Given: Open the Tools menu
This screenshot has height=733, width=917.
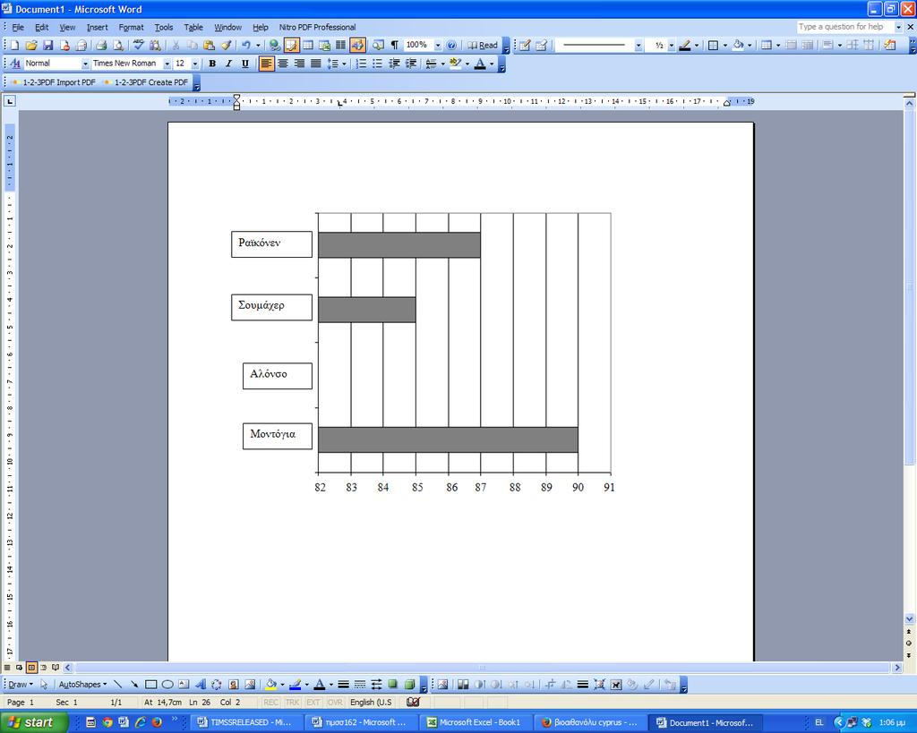Looking at the screenshot, I should [x=164, y=27].
